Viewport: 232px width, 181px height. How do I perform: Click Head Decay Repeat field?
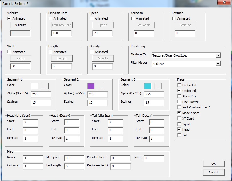pos(72,139)
